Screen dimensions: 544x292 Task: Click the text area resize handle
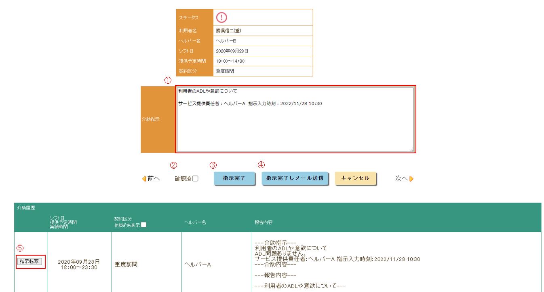pos(412,150)
